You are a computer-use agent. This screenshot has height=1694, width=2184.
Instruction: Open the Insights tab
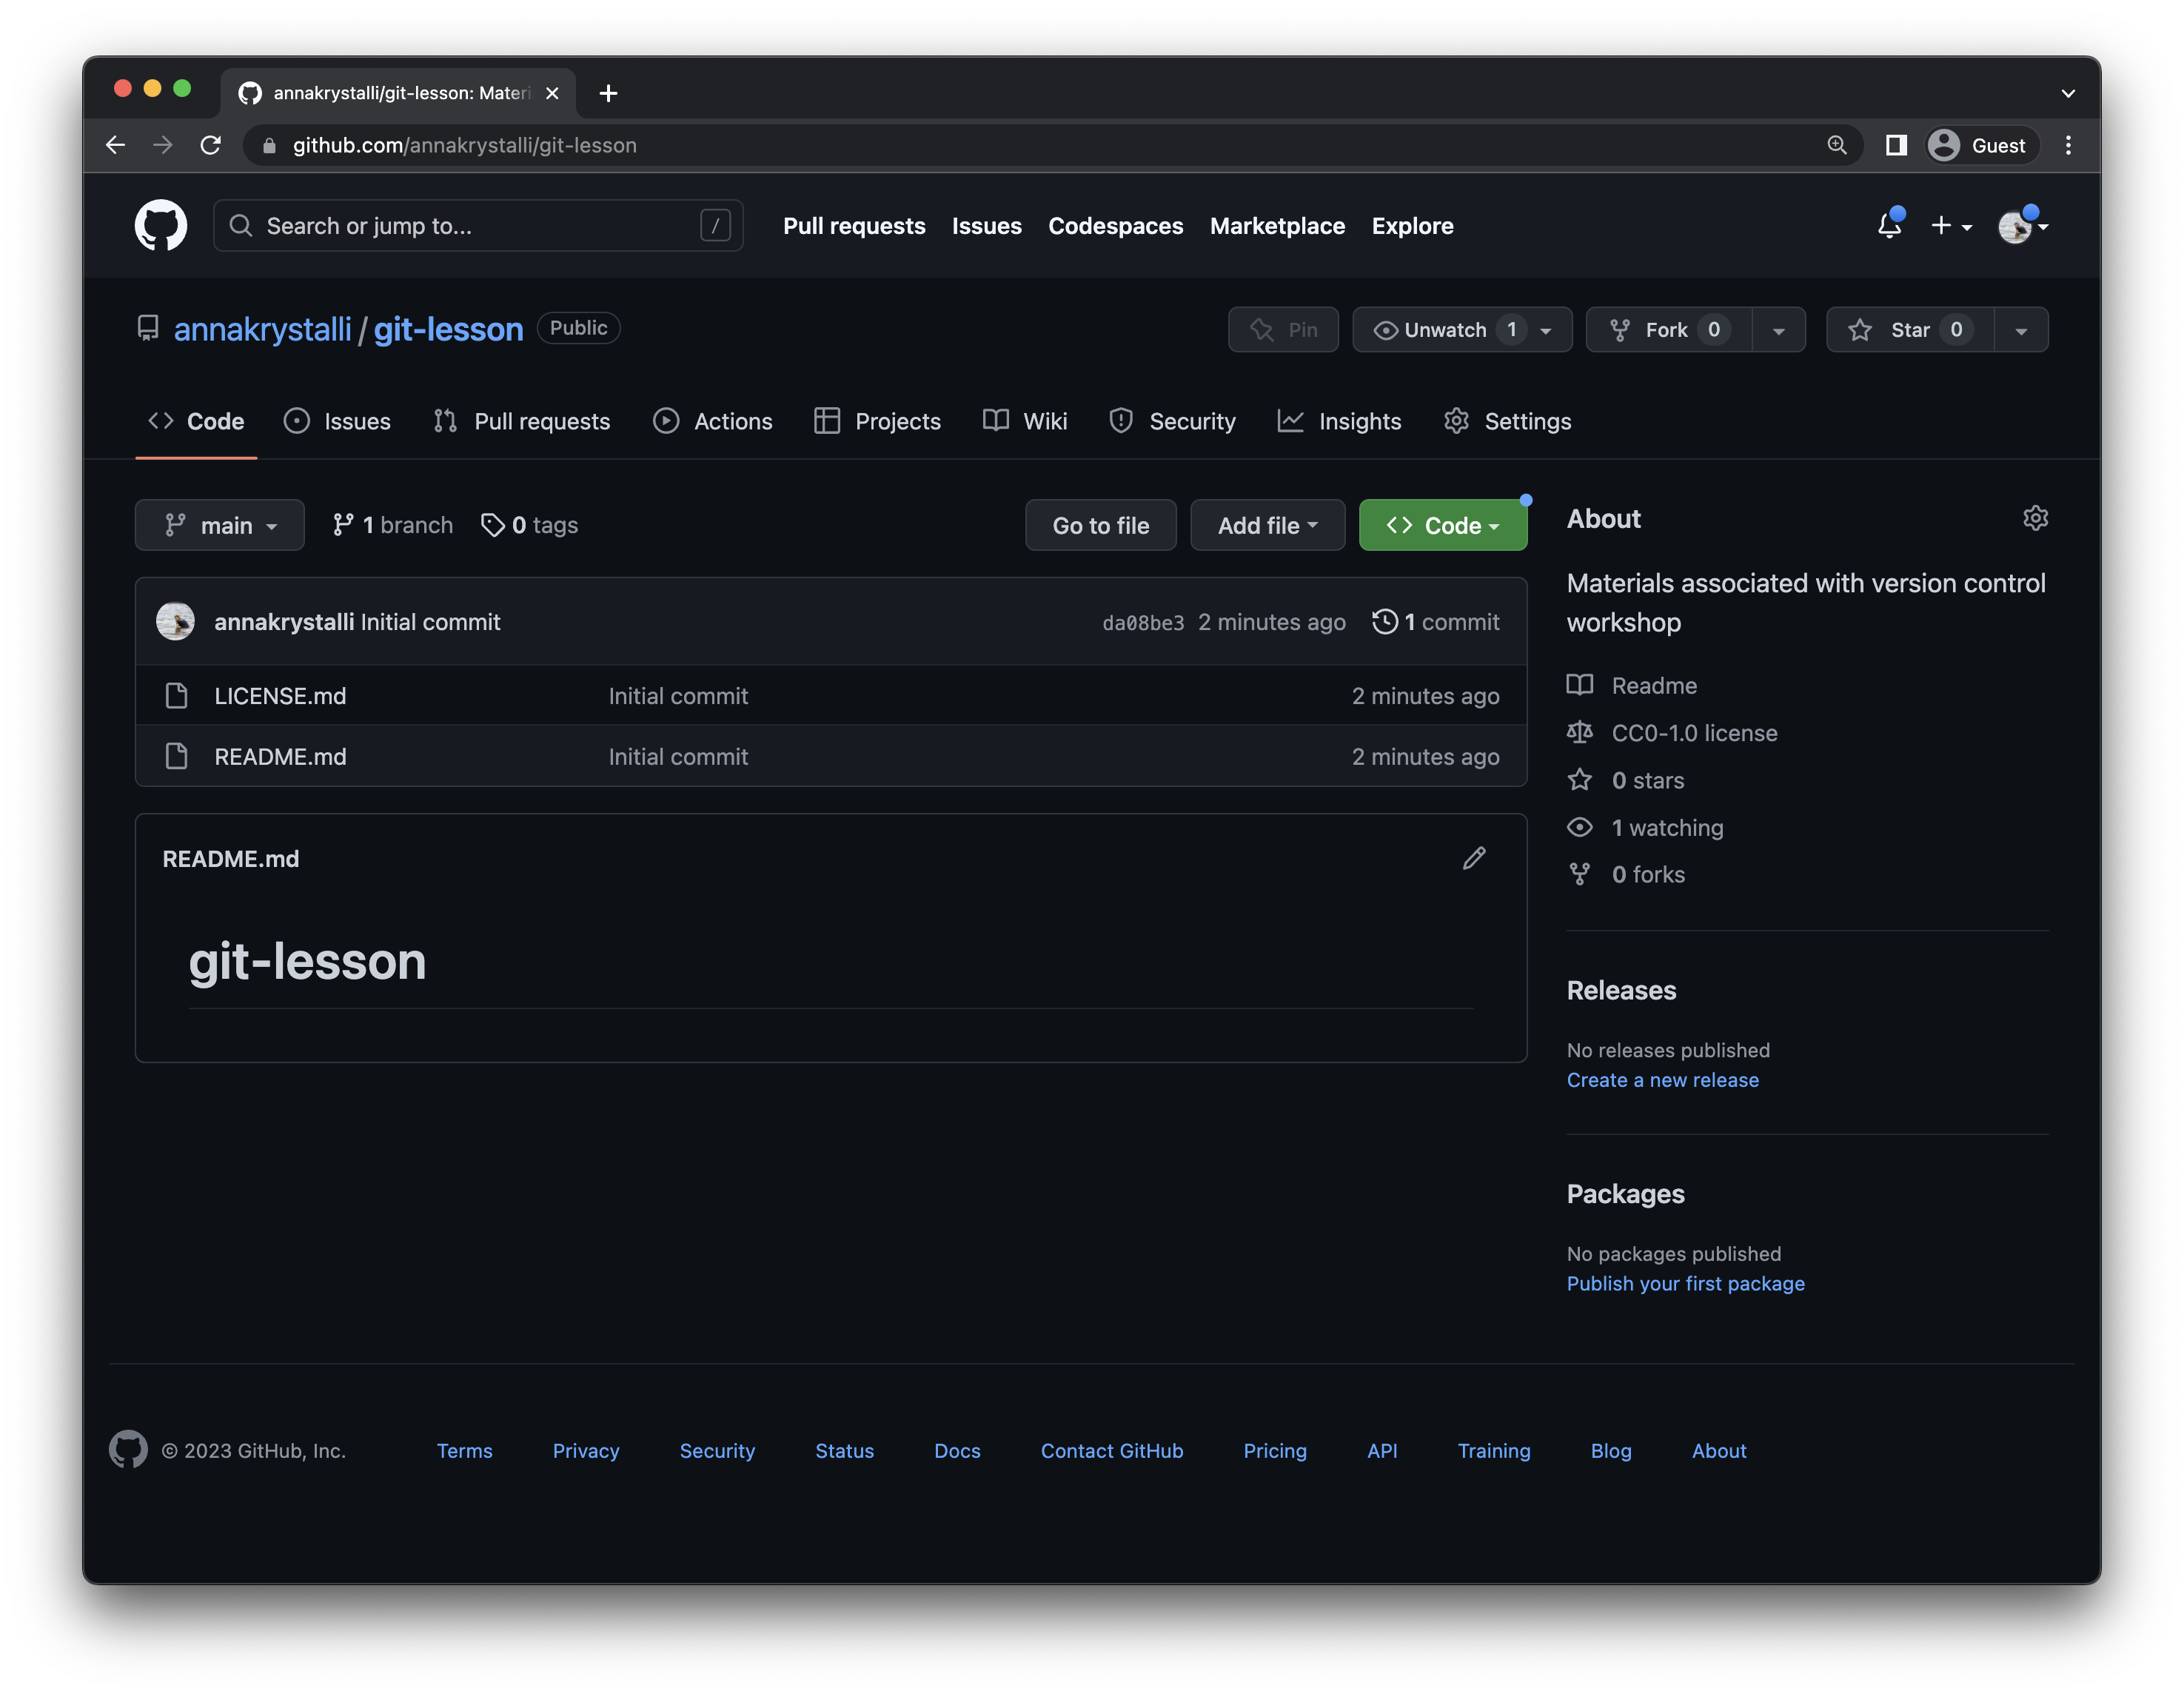click(1340, 421)
